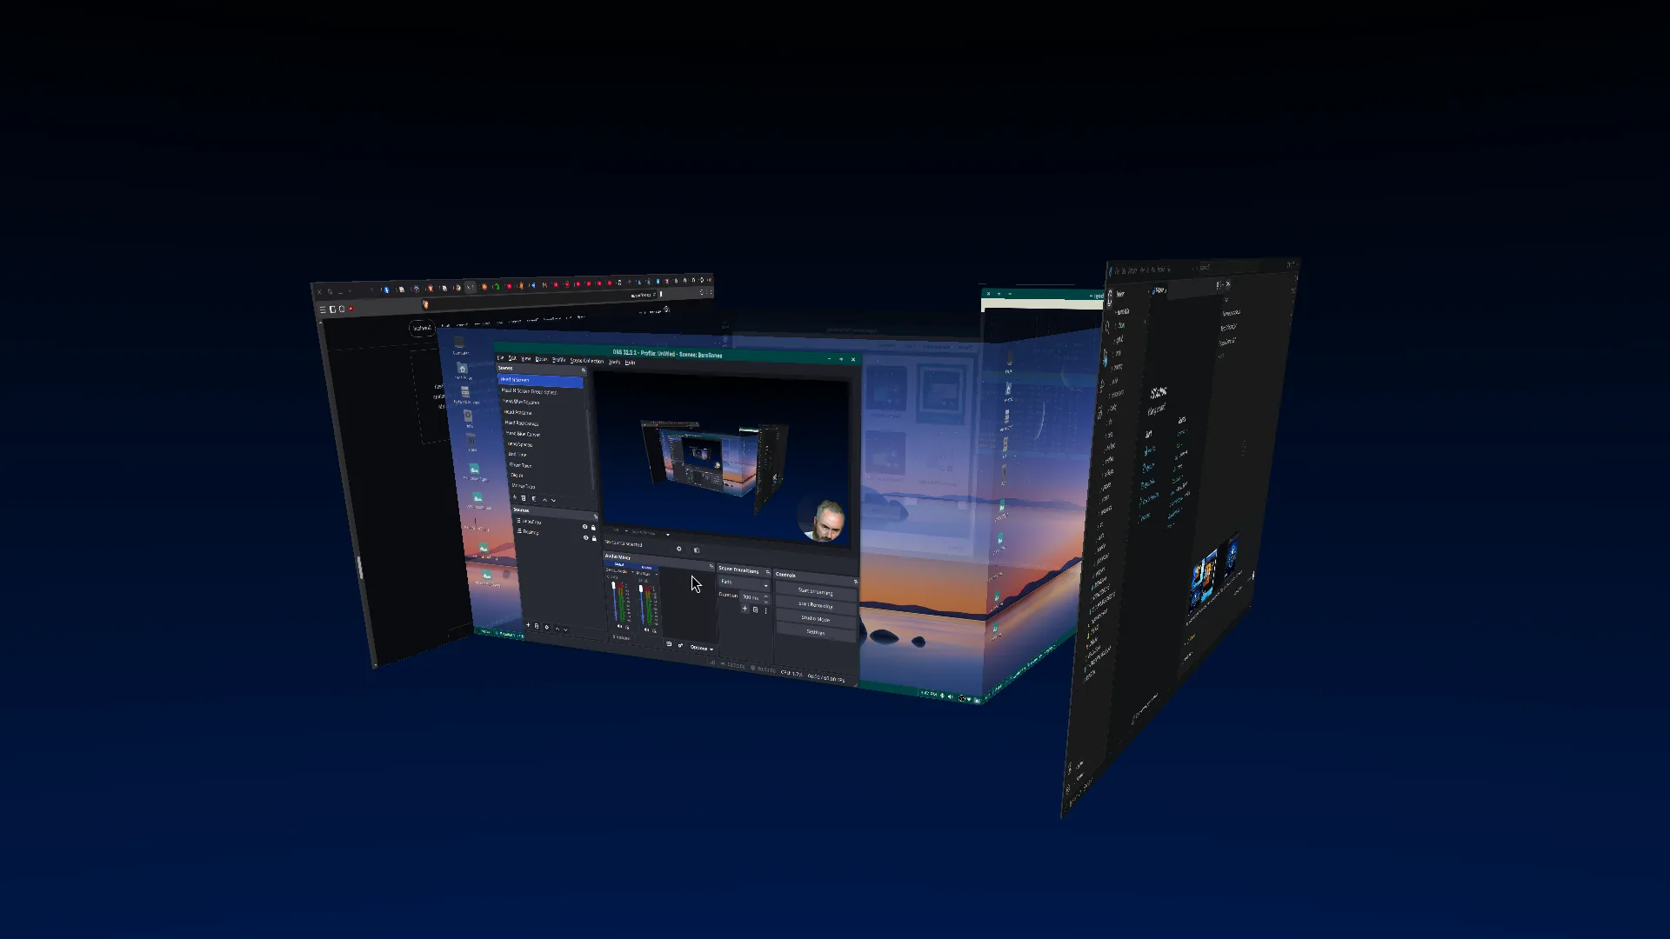Click Studio Mode button
1670x939 pixels.
tap(815, 618)
